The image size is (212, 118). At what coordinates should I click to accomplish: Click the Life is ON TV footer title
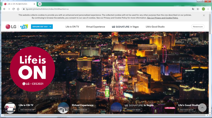click(26, 105)
